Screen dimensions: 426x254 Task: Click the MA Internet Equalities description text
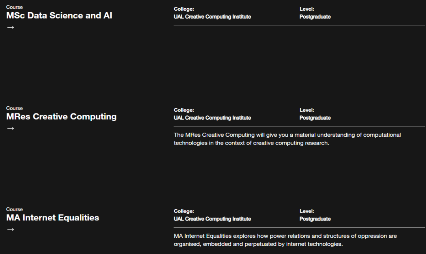click(285, 240)
